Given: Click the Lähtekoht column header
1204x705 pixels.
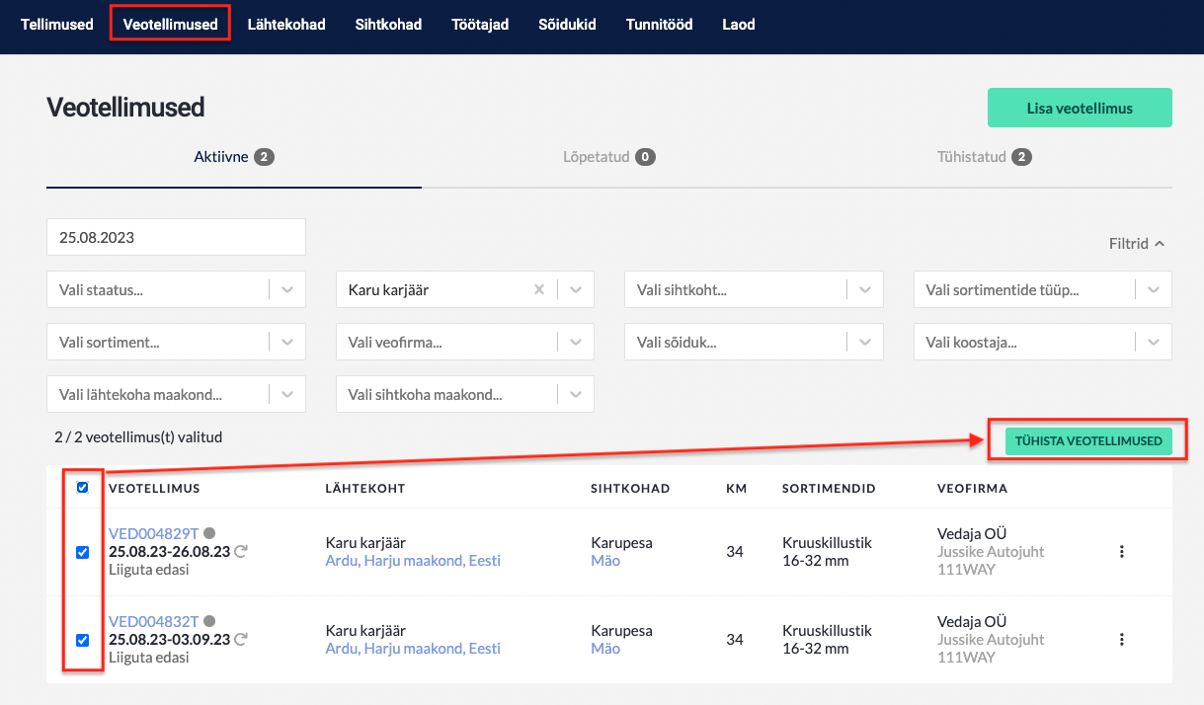Looking at the screenshot, I should 365,488.
